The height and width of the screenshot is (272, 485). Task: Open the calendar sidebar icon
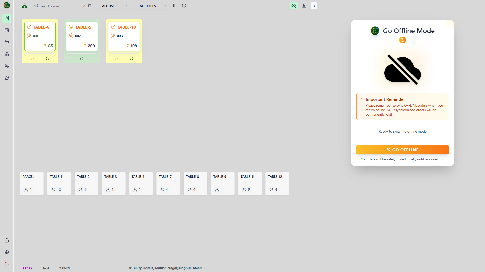(7, 30)
